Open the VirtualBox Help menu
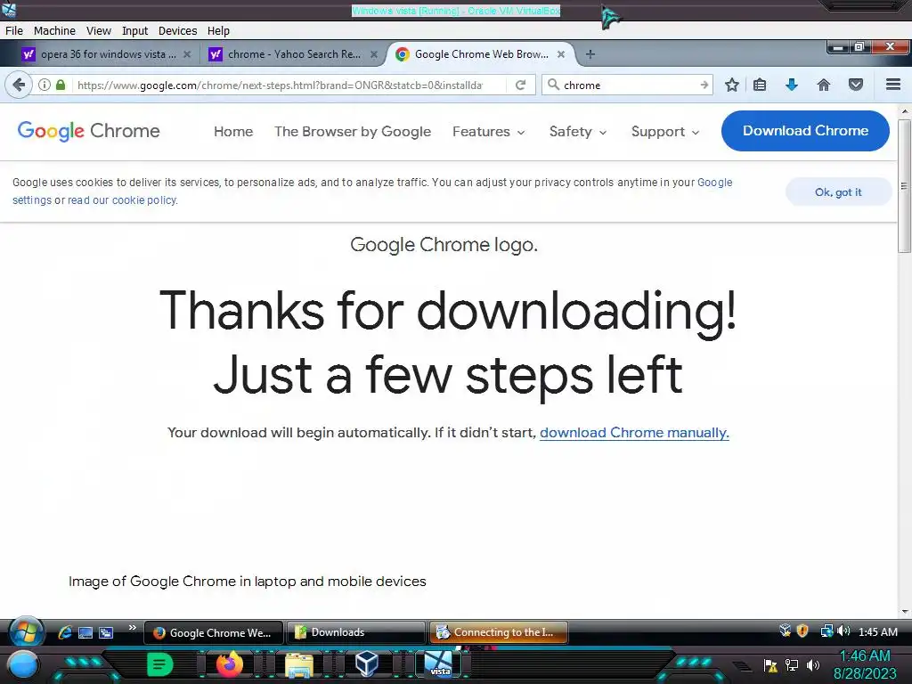912x684 pixels. 218,31
